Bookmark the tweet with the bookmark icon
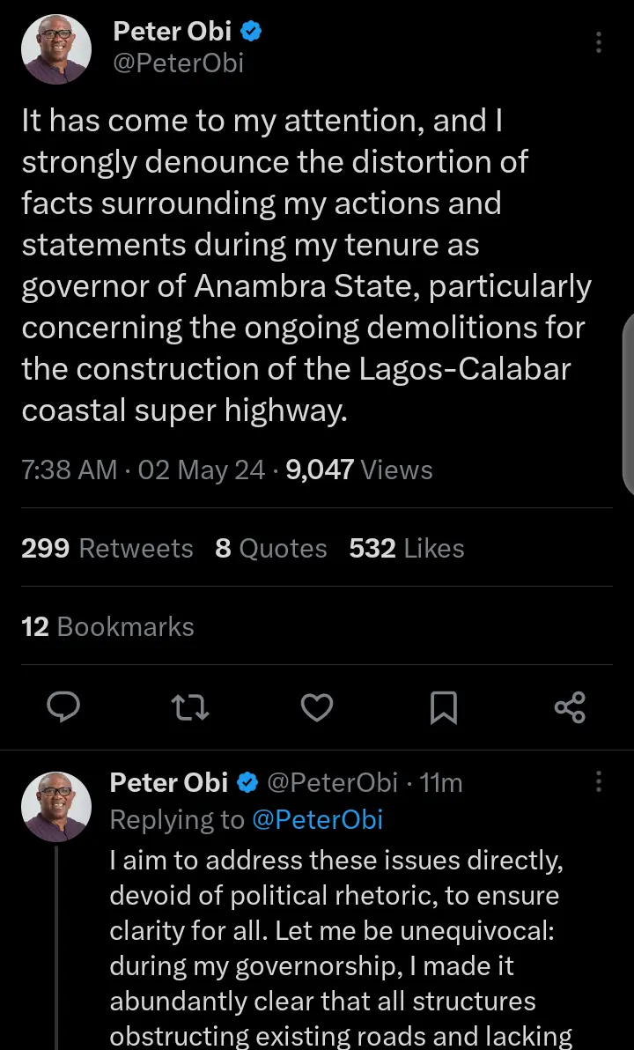The height and width of the screenshot is (1050, 634). click(443, 707)
